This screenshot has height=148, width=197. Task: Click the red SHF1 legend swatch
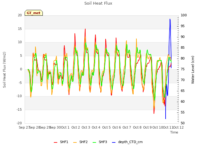(x=55, y=142)
